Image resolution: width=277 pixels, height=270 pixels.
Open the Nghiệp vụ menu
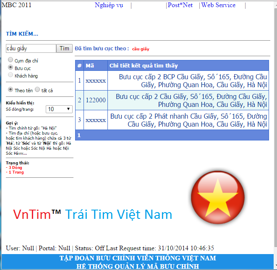pyautogui.click(x=109, y=5)
